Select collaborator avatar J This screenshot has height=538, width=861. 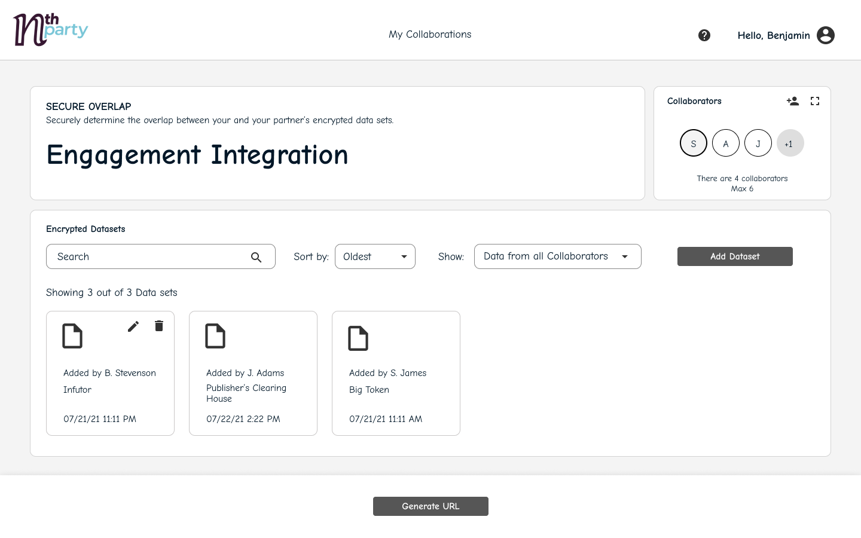click(x=758, y=143)
